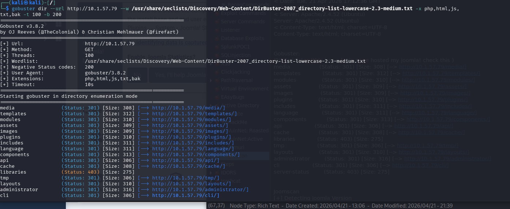Open the VulnNet: Roasted node
The image size is (510, 209).
pyautogui.click(x=248, y=131)
